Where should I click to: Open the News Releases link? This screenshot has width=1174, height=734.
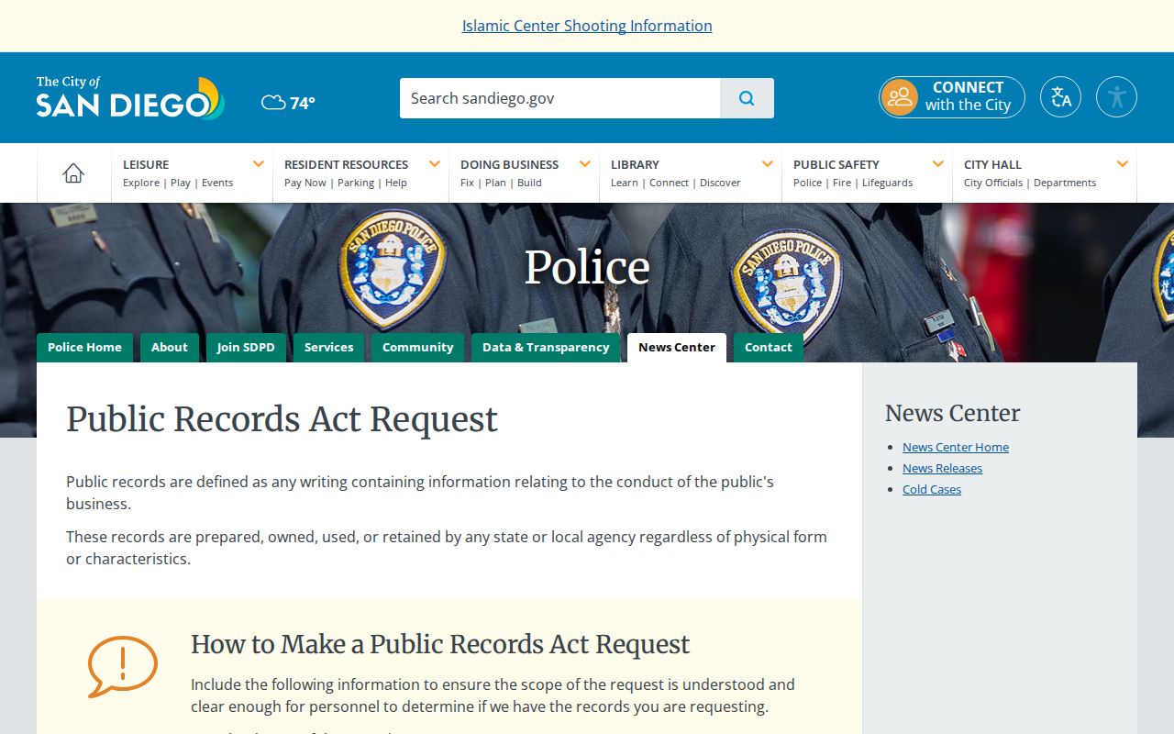(942, 469)
